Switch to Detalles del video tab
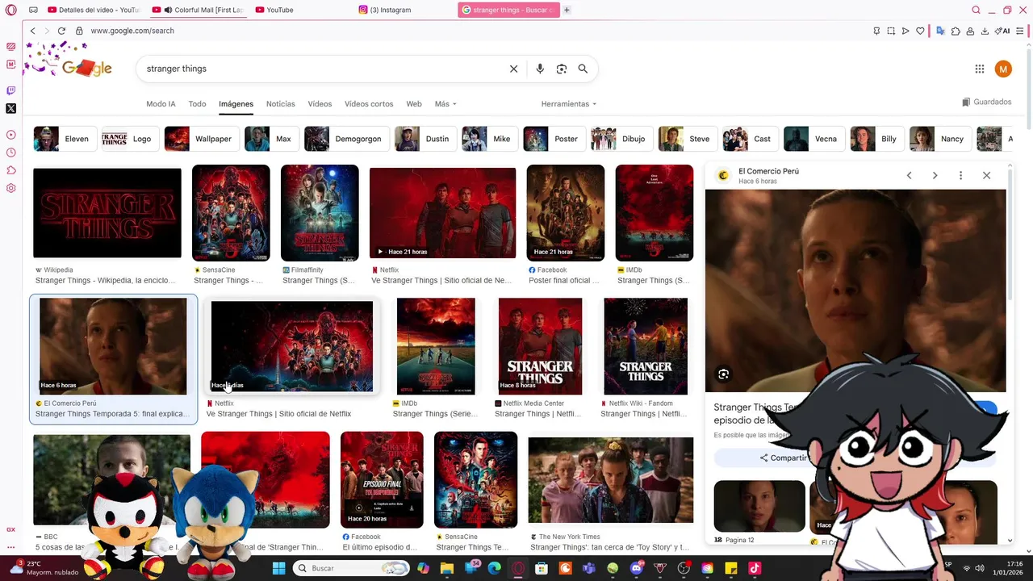Image resolution: width=1033 pixels, height=581 pixels. [94, 10]
